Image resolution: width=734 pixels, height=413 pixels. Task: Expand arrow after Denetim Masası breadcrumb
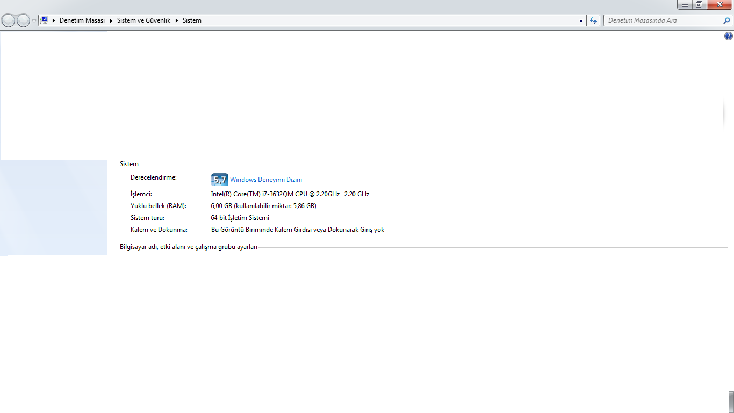[111, 20]
